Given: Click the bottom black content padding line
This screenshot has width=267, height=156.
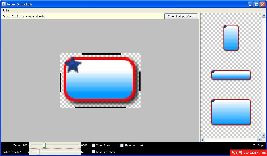Looking at the screenshot, I should (101, 107).
